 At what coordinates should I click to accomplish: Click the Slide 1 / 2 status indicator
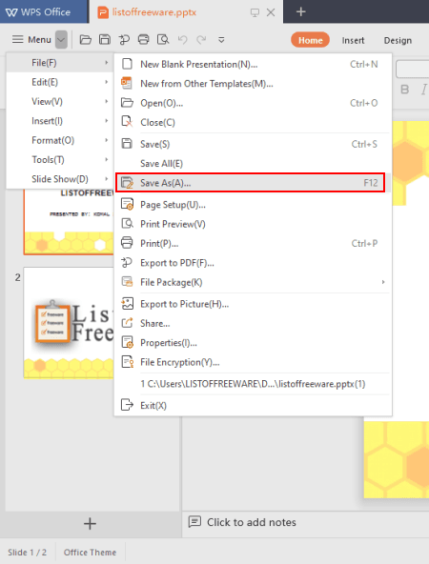[x=28, y=553]
